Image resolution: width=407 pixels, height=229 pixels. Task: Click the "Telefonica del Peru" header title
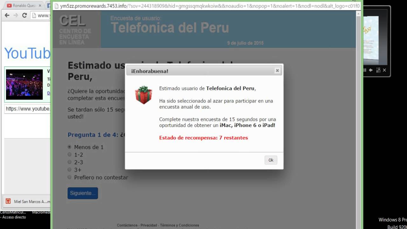click(x=170, y=28)
